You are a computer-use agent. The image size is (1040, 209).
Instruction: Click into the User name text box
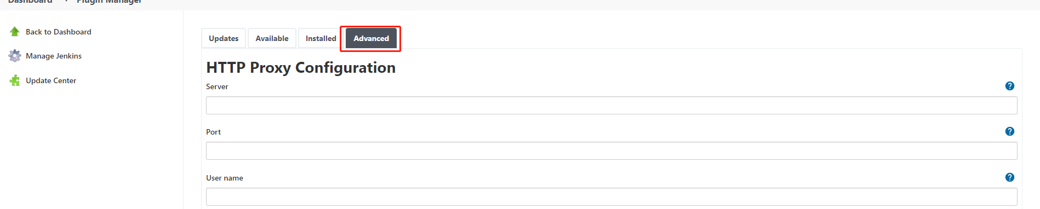click(612, 197)
